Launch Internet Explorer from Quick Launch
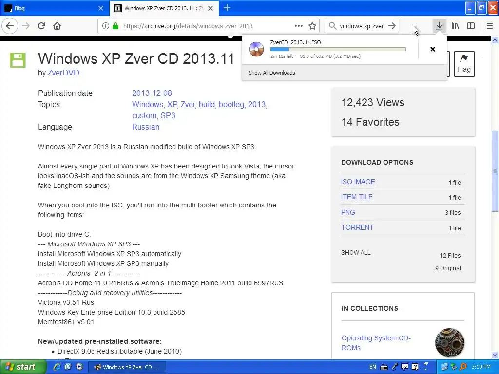This screenshot has width=499, height=374. [57, 367]
